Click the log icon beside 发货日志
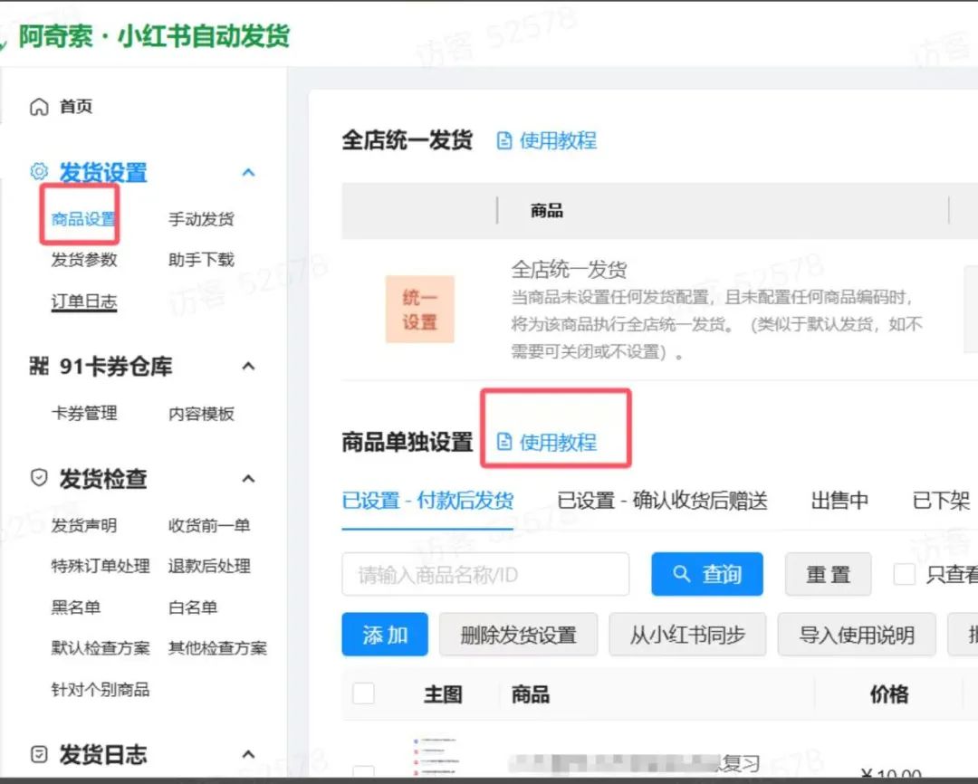Viewport: 978px width, 784px height. tap(39, 754)
